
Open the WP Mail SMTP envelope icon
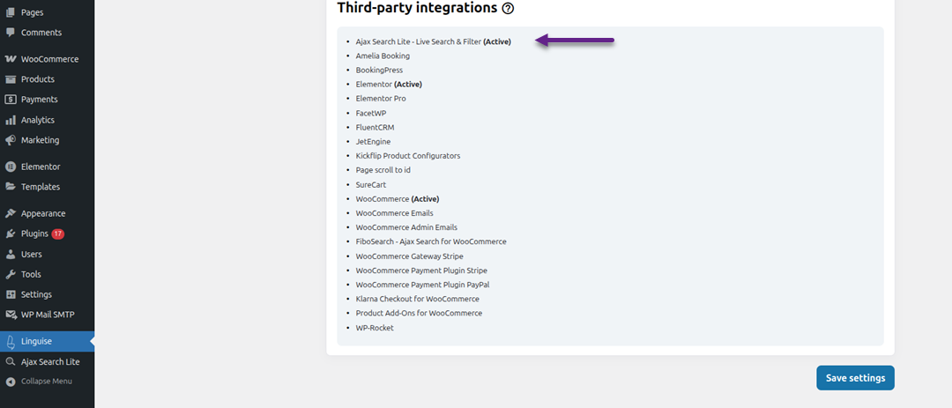pos(11,315)
